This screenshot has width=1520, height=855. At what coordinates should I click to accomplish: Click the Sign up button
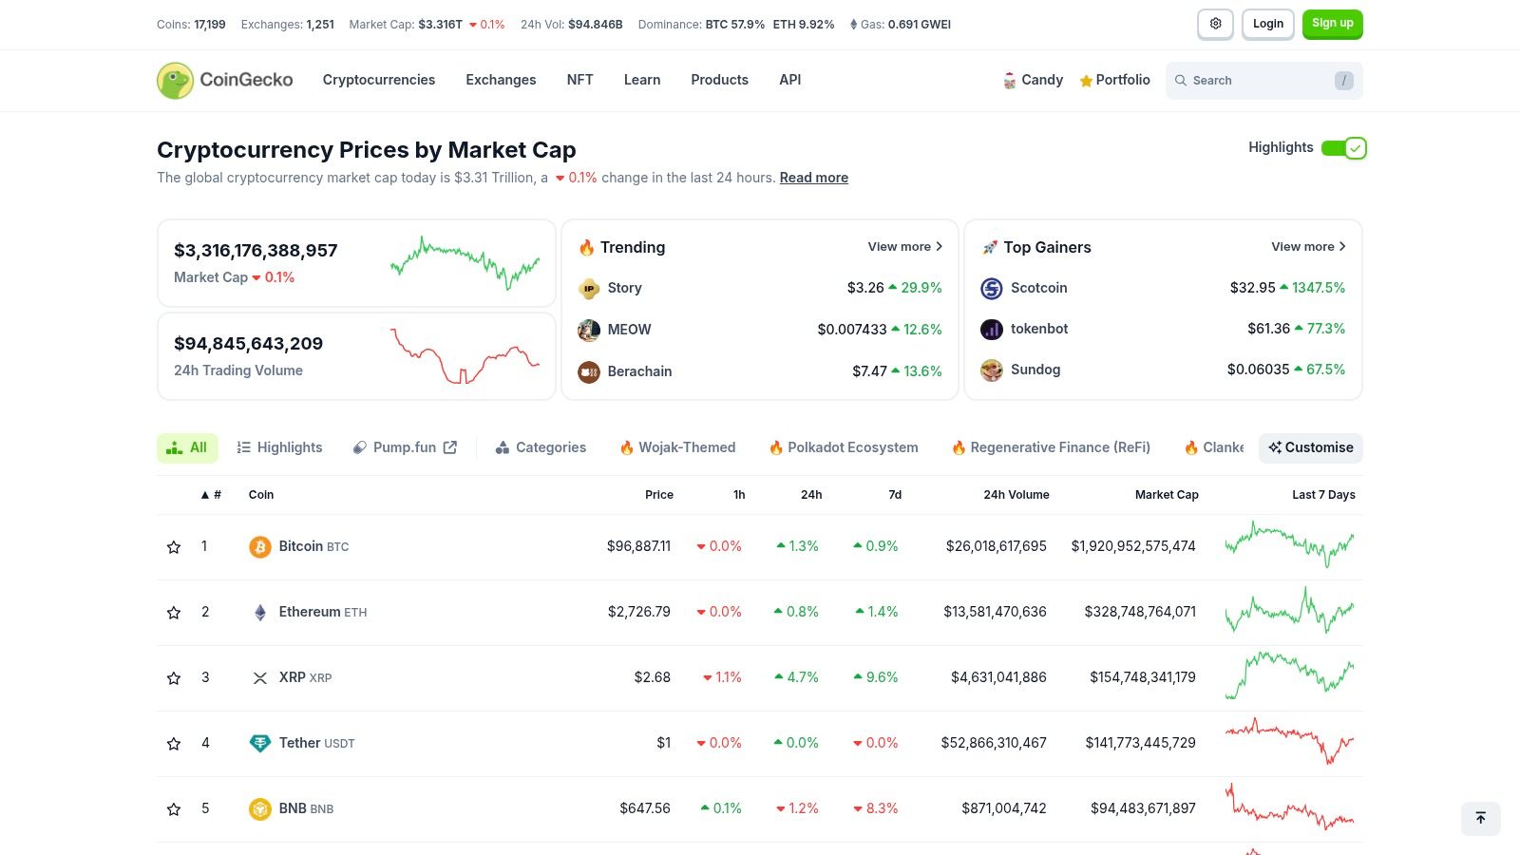click(1333, 24)
